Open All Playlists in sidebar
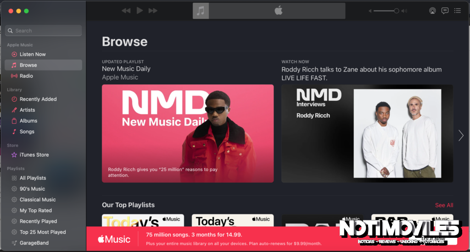The height and width of the screenshot is (252, 470). coord(44,178)
